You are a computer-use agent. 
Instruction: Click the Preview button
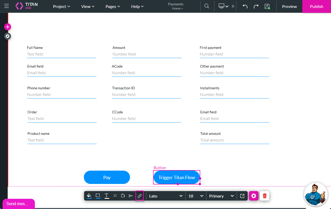coord(289,6)
